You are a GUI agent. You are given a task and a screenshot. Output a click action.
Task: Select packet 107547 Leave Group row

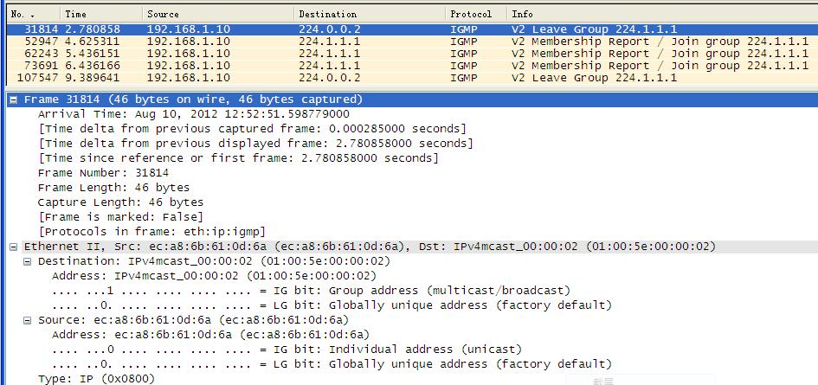[x=346, y=77]
